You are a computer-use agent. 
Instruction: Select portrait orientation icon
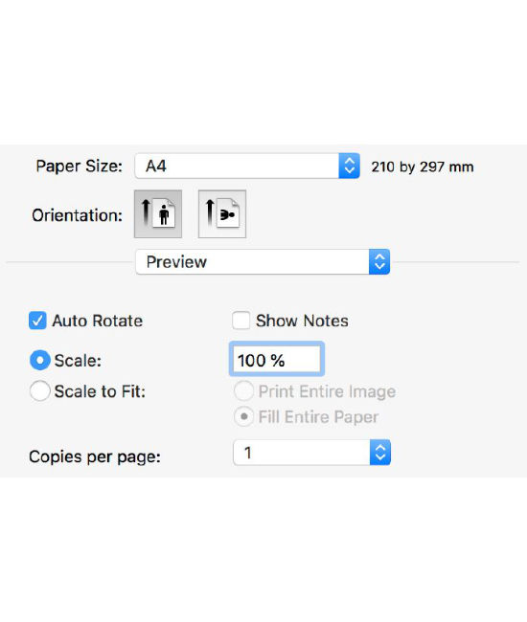coord(158,214)
